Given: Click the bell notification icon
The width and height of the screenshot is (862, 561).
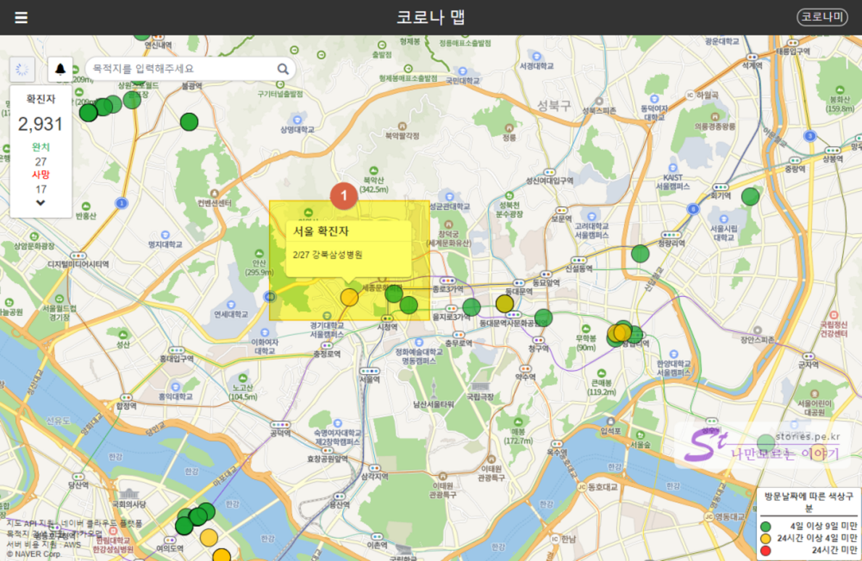Looking at the screenshot, I should (60, 69).
